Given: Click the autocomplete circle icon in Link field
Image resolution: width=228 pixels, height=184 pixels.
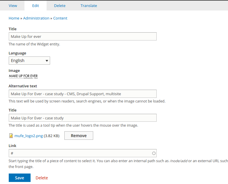Looking at the screenshot, I should 154,153.
